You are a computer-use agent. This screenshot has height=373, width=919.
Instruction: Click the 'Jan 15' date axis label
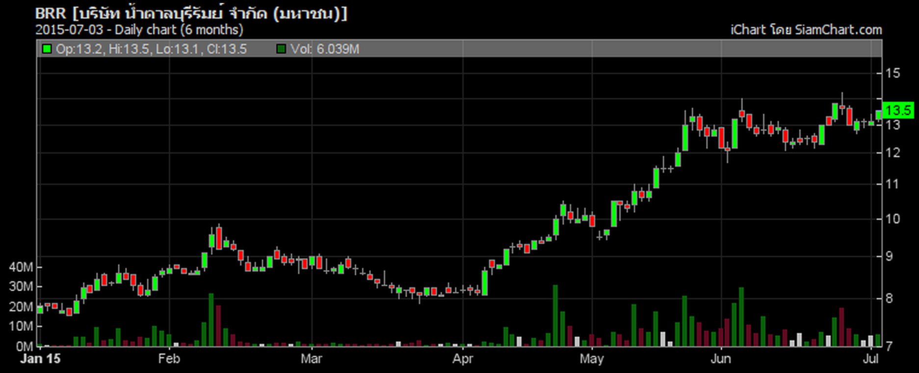tap(41, 359)
